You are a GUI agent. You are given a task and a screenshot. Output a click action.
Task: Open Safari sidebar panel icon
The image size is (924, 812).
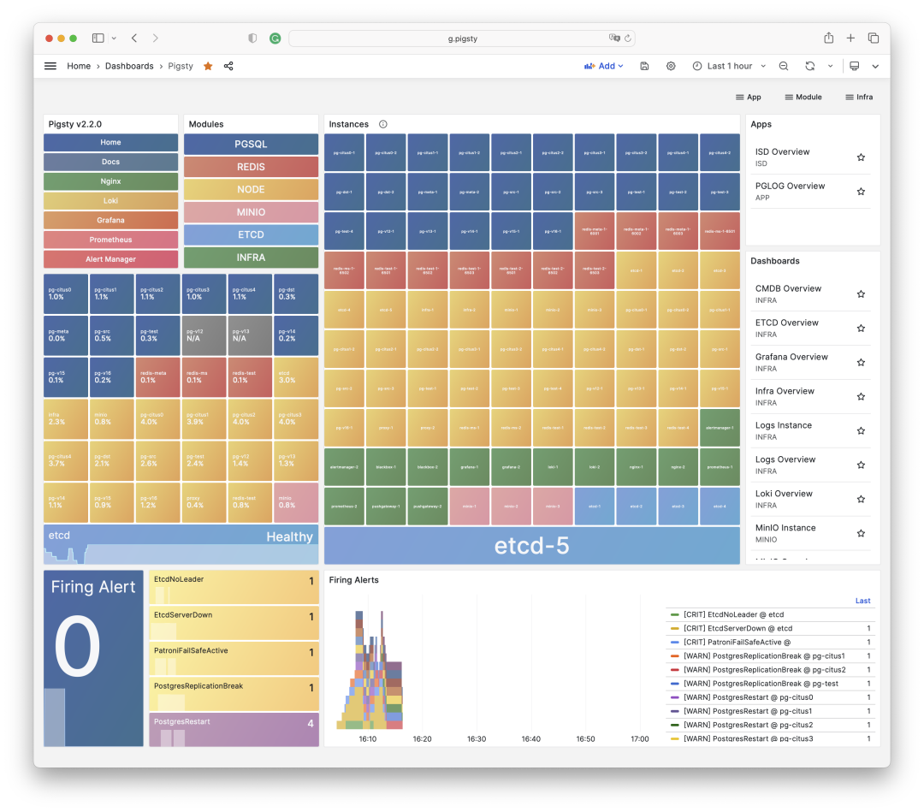point(98,39)
